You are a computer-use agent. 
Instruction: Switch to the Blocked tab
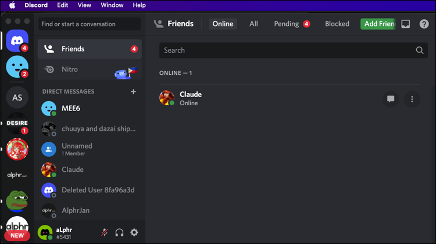point(337,24)
